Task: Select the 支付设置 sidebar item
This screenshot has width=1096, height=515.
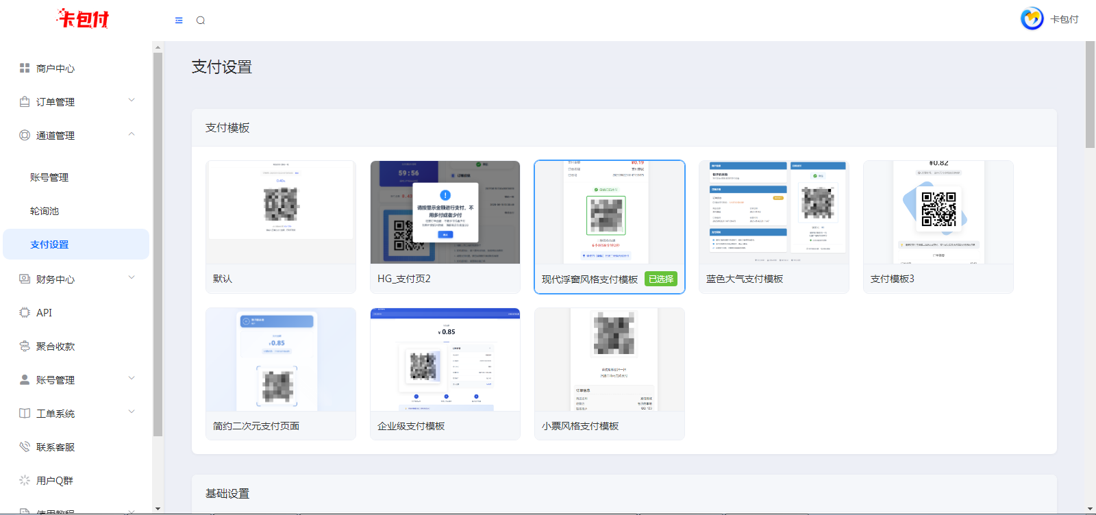Action: coord(49,244)
